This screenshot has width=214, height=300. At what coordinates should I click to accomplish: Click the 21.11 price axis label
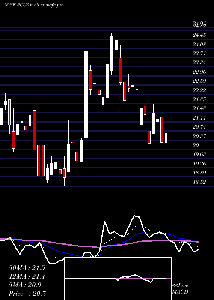[x=199, y=118]
